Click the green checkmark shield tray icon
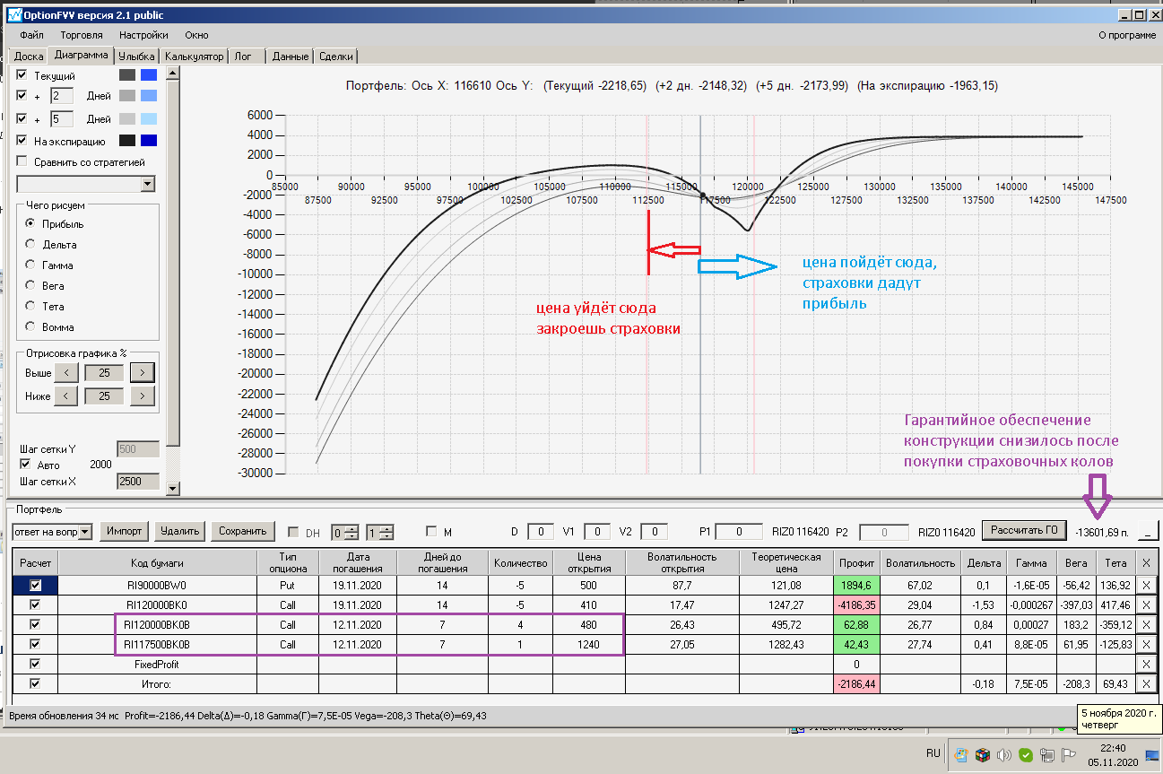 [1025, 754]
